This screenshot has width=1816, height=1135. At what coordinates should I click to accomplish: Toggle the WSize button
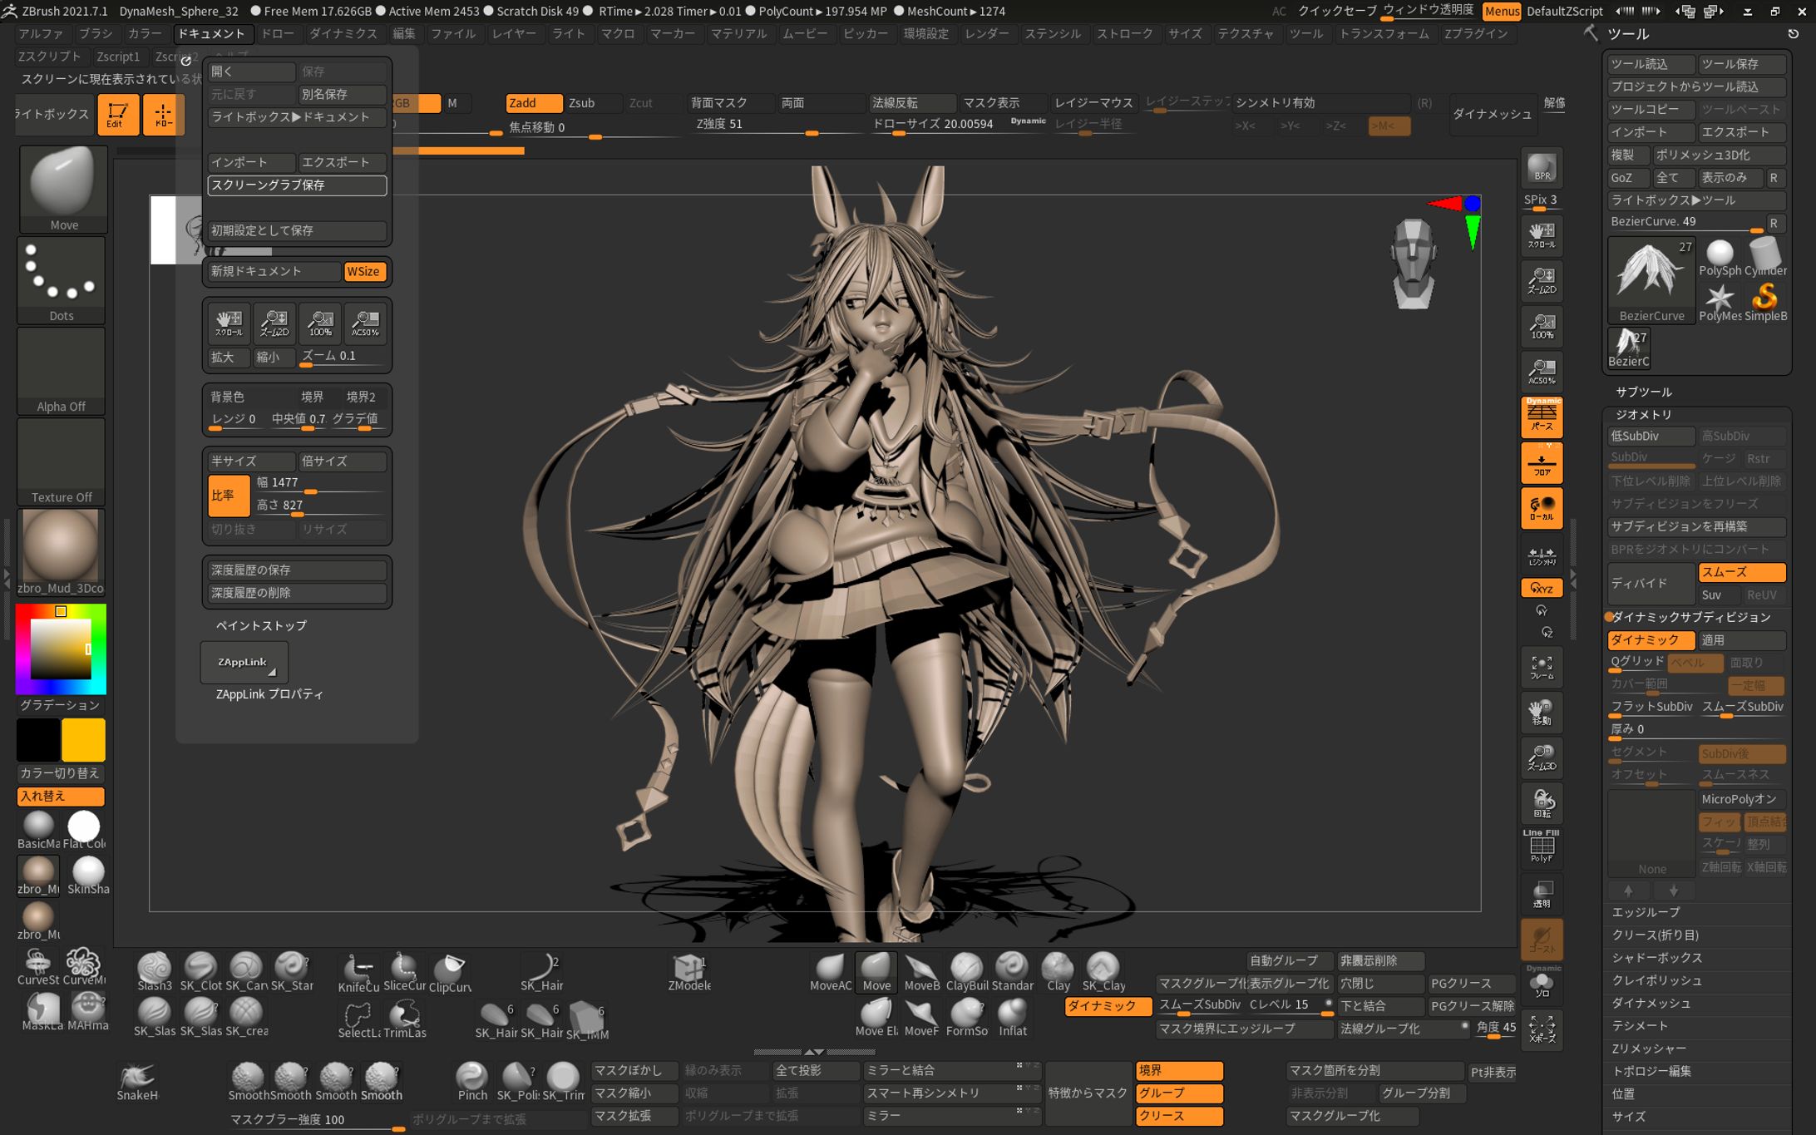click(363, 271)
